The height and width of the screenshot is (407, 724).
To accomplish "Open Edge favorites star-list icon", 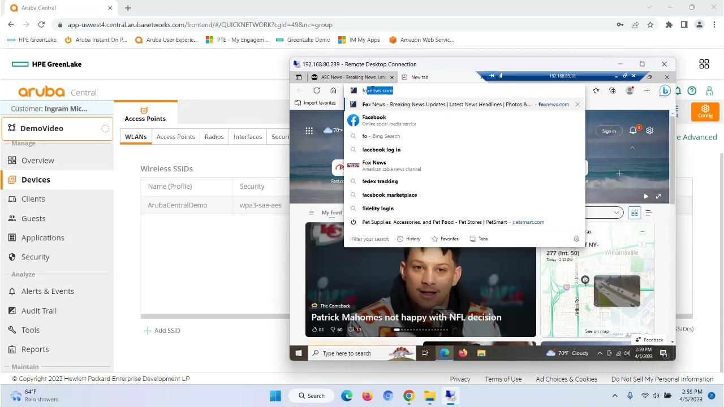I will [x=596, y=90].
